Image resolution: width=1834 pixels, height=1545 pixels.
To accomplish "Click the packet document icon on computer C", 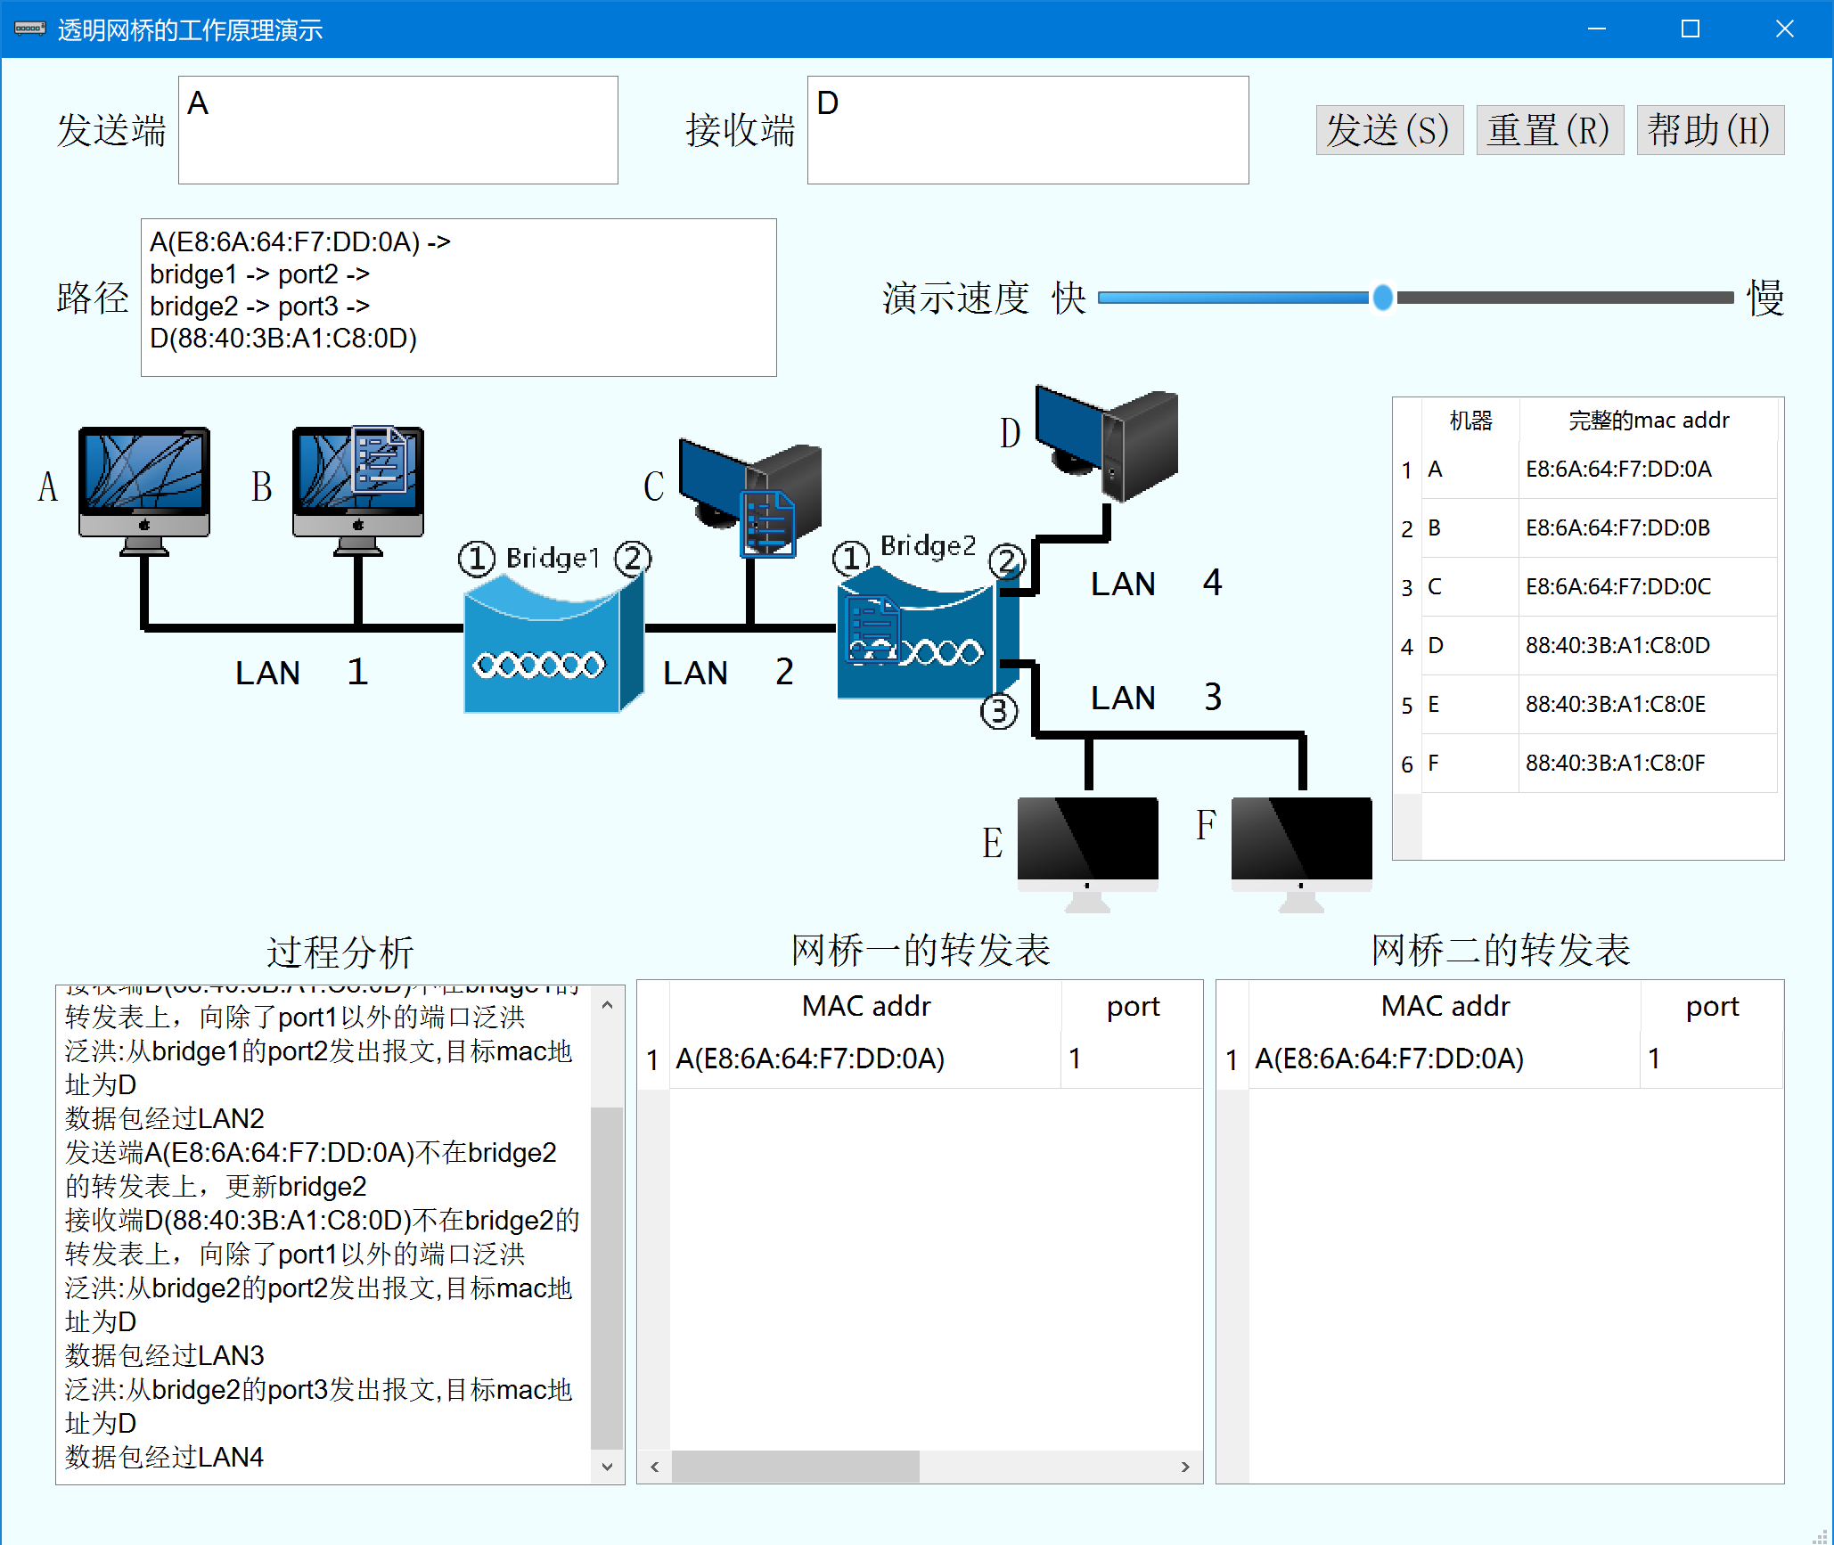I will coord(767,524).
